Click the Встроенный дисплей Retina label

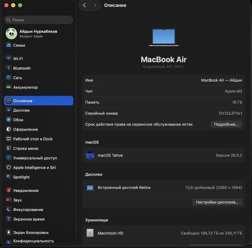(x=124, y=188)
